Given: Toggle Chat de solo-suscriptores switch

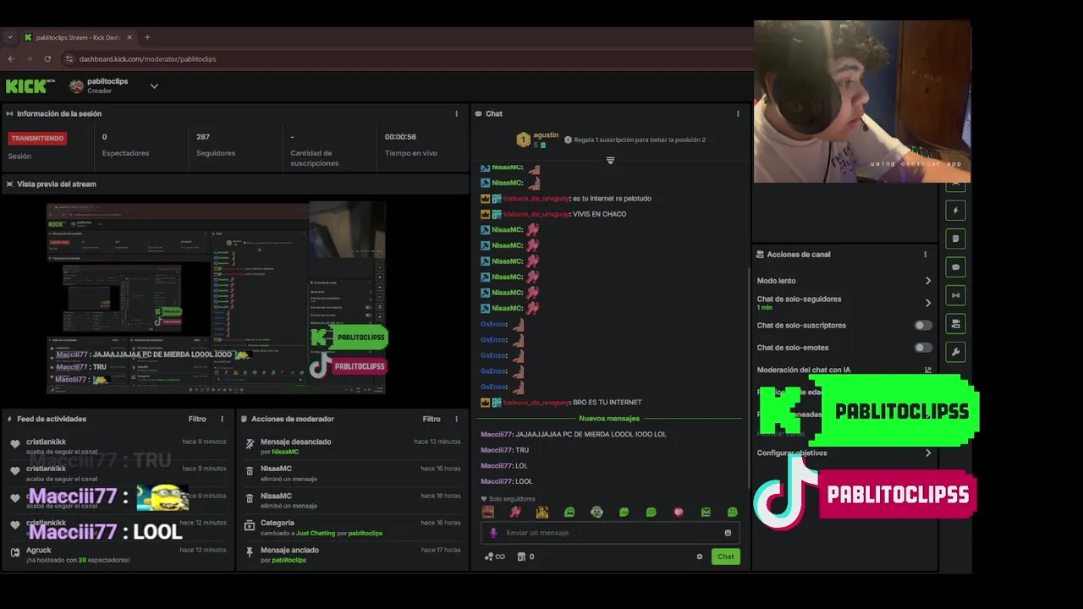Looking at the screenshot, I should point(923,325).
